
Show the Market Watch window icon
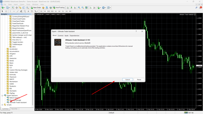[13, 8]
